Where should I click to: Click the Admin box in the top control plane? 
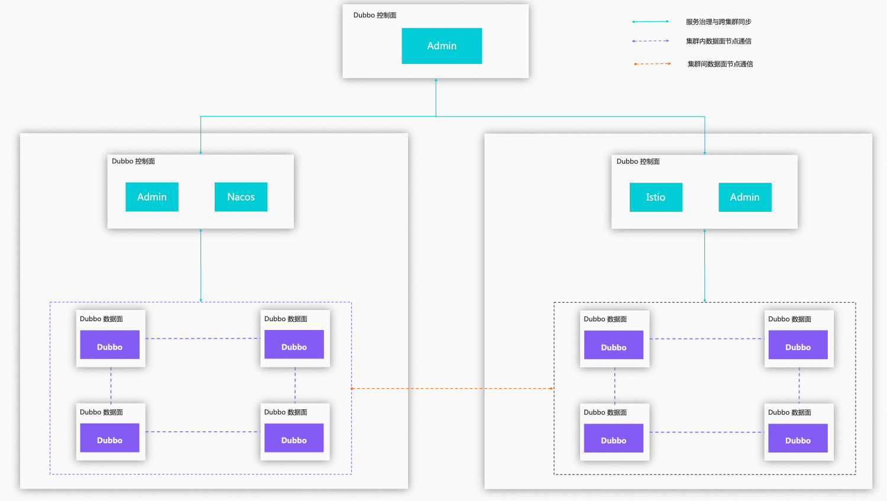[x=442, y=46]
